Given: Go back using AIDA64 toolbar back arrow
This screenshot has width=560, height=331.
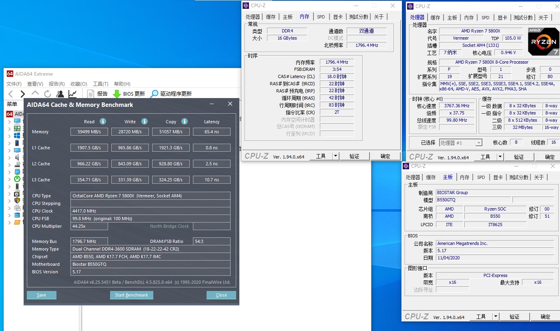Looking at the screenshot, I should tap(11, 94).
